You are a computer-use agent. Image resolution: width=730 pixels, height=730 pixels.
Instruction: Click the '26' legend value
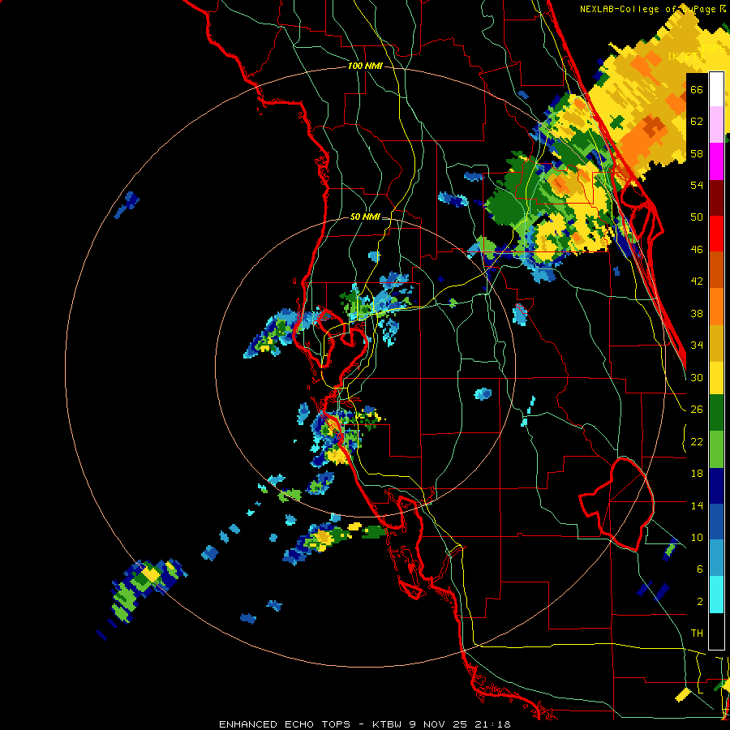(x=697, y=410)
